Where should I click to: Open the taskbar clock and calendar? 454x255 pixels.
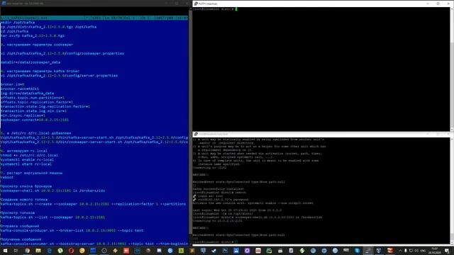pyautogui.click(x=435, y=251)
